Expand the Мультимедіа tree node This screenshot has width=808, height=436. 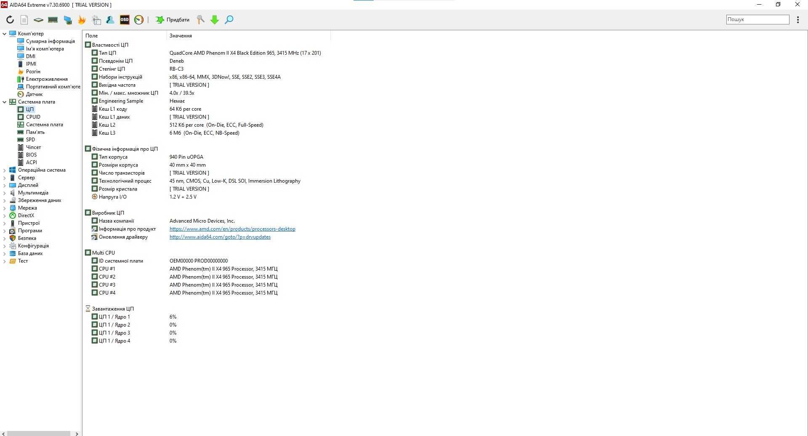5,193
